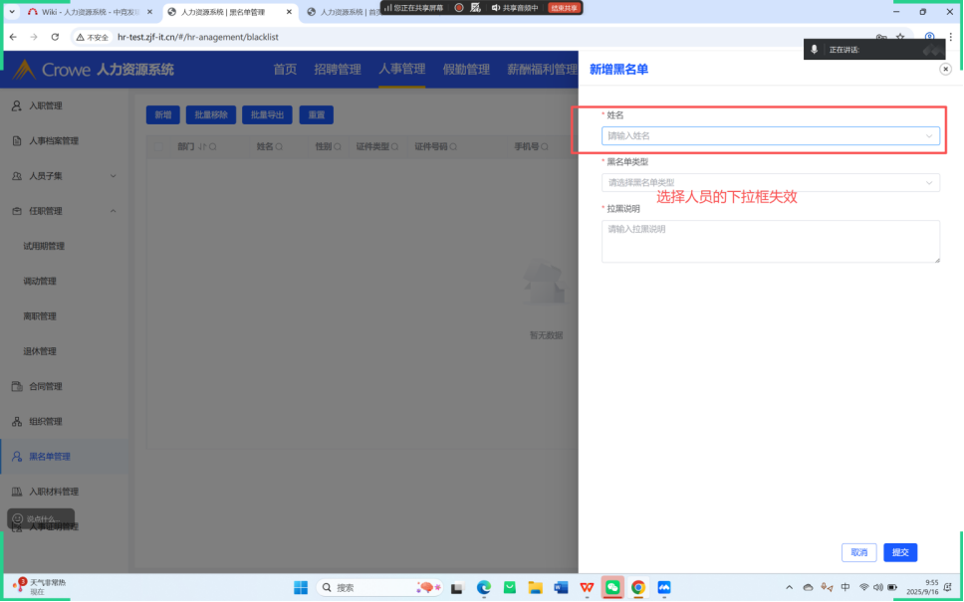Click the 结束共享 button
Viewport: 964px width, 602px height.
point(563,8)
